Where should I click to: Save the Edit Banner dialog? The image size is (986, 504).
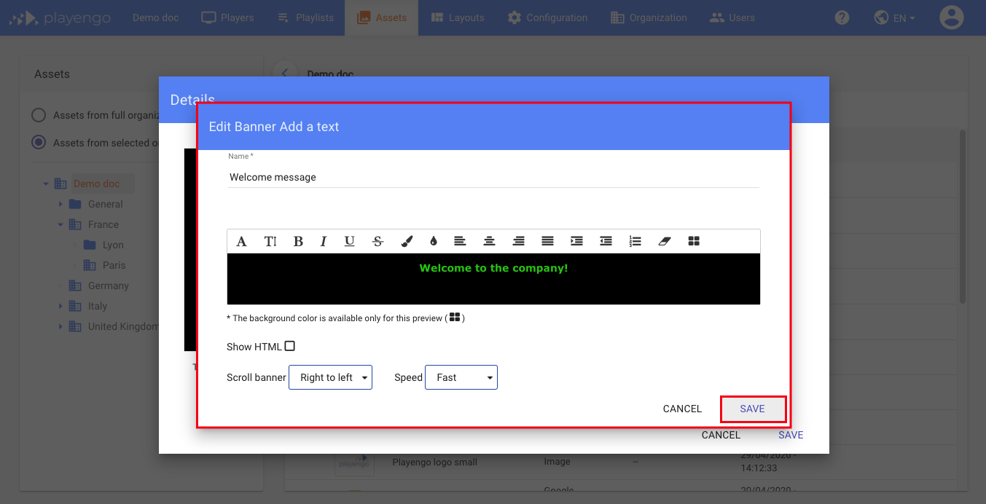pyautogui.click(x=753, y=409)
